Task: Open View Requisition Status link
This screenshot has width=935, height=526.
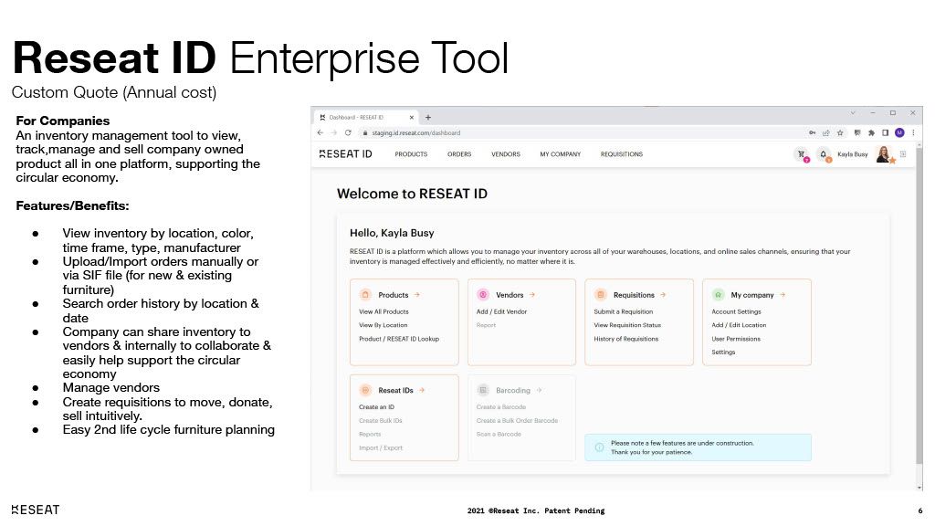Action: pyautogui.click(x=627, y=326)
